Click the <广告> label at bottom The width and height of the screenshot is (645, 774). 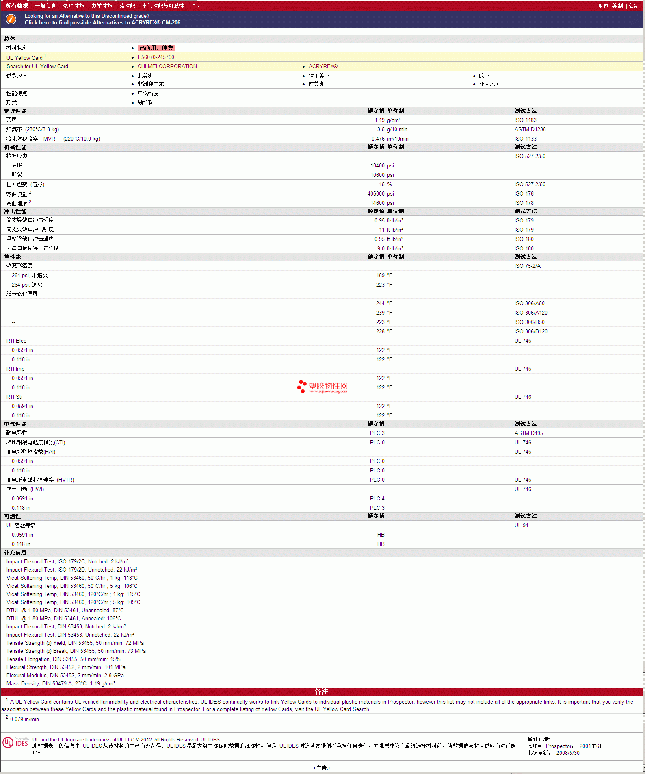[x=321, y=768]
